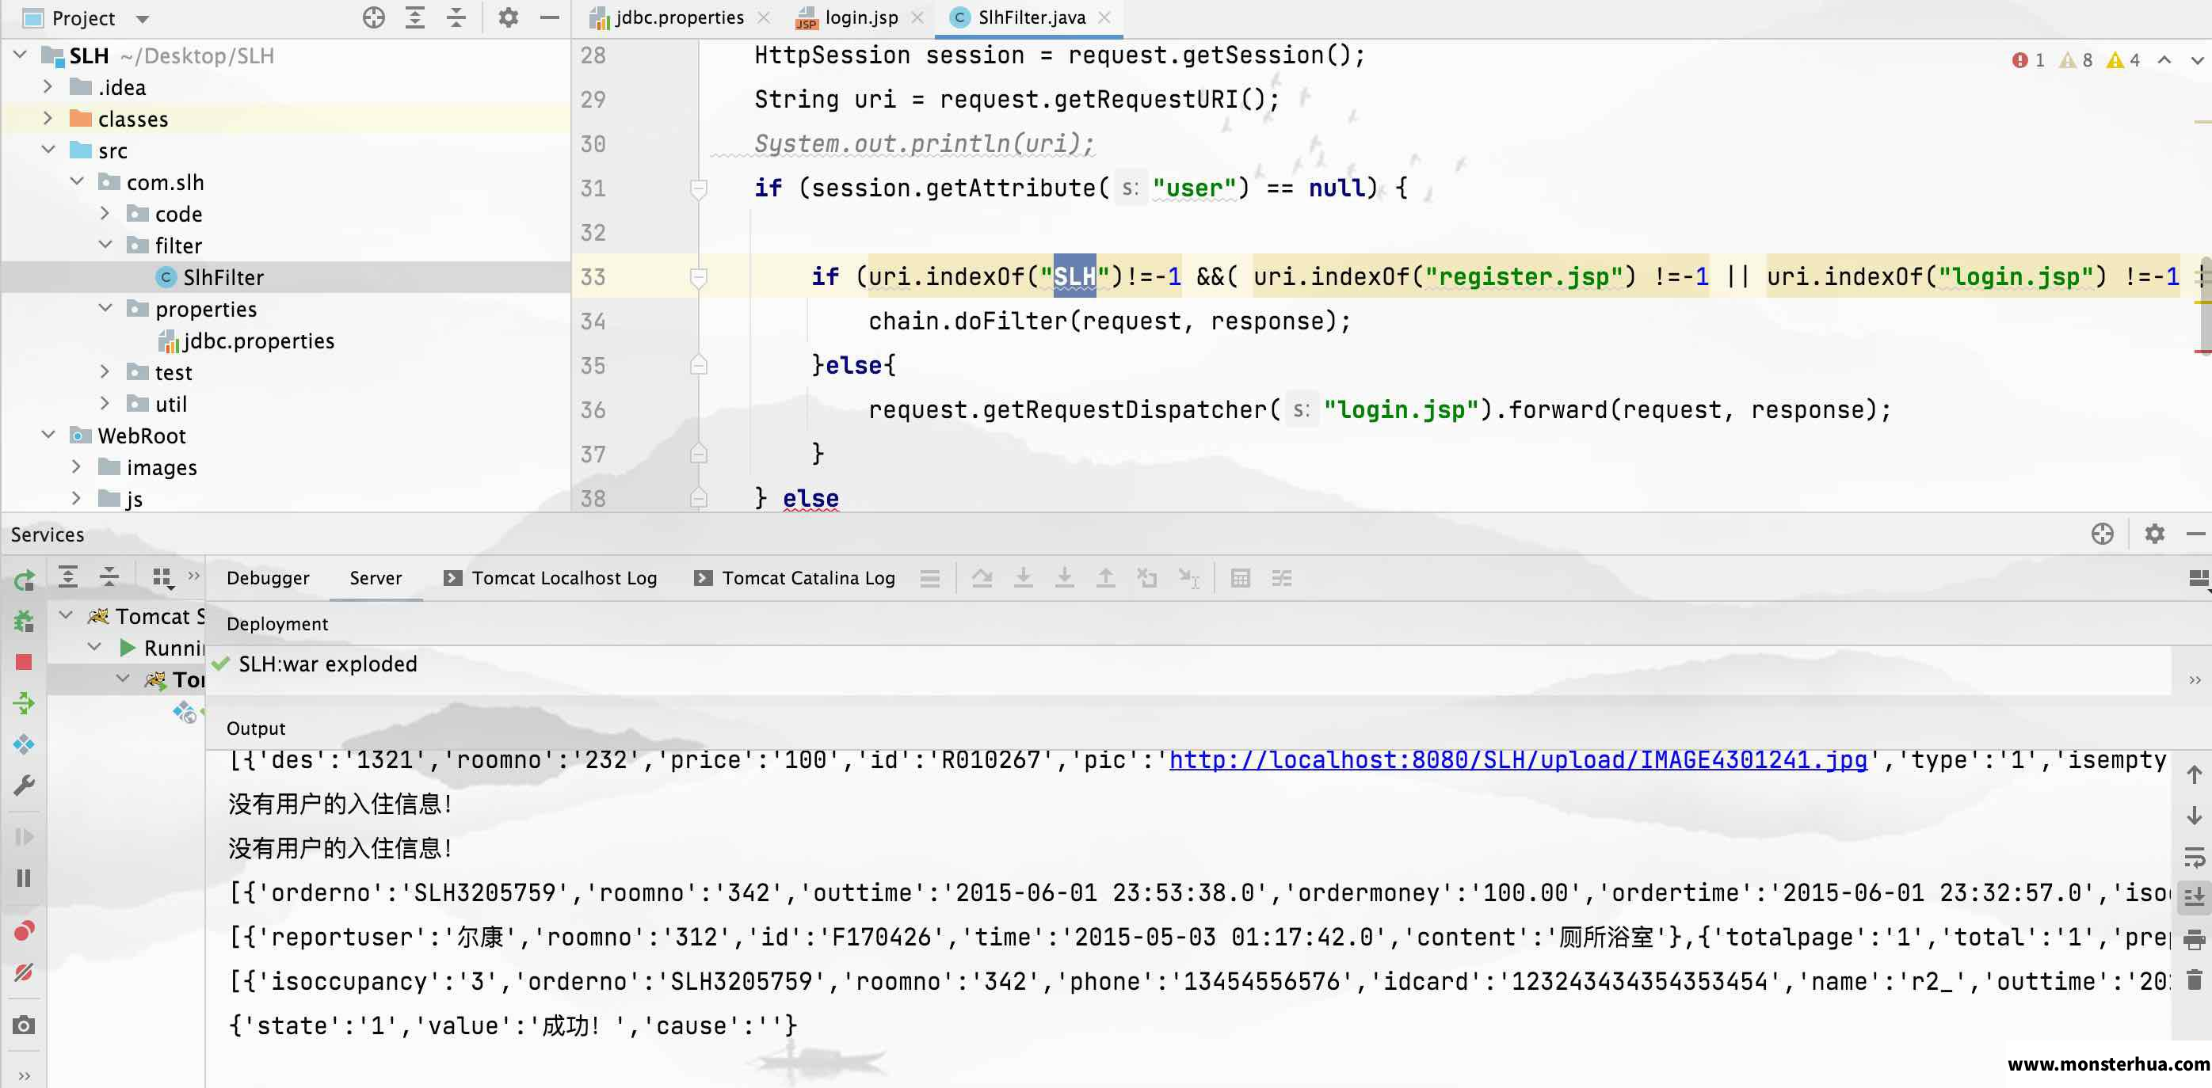The width and height of the screenshot is (2212, 1088).
Task: Switch to jdbc.properties editor tab
Action: [678, 17]
